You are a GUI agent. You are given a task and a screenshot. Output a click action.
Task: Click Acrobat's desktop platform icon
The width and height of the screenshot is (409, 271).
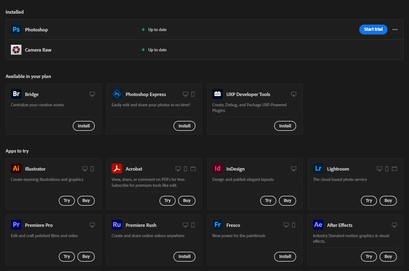coord(178,169)
